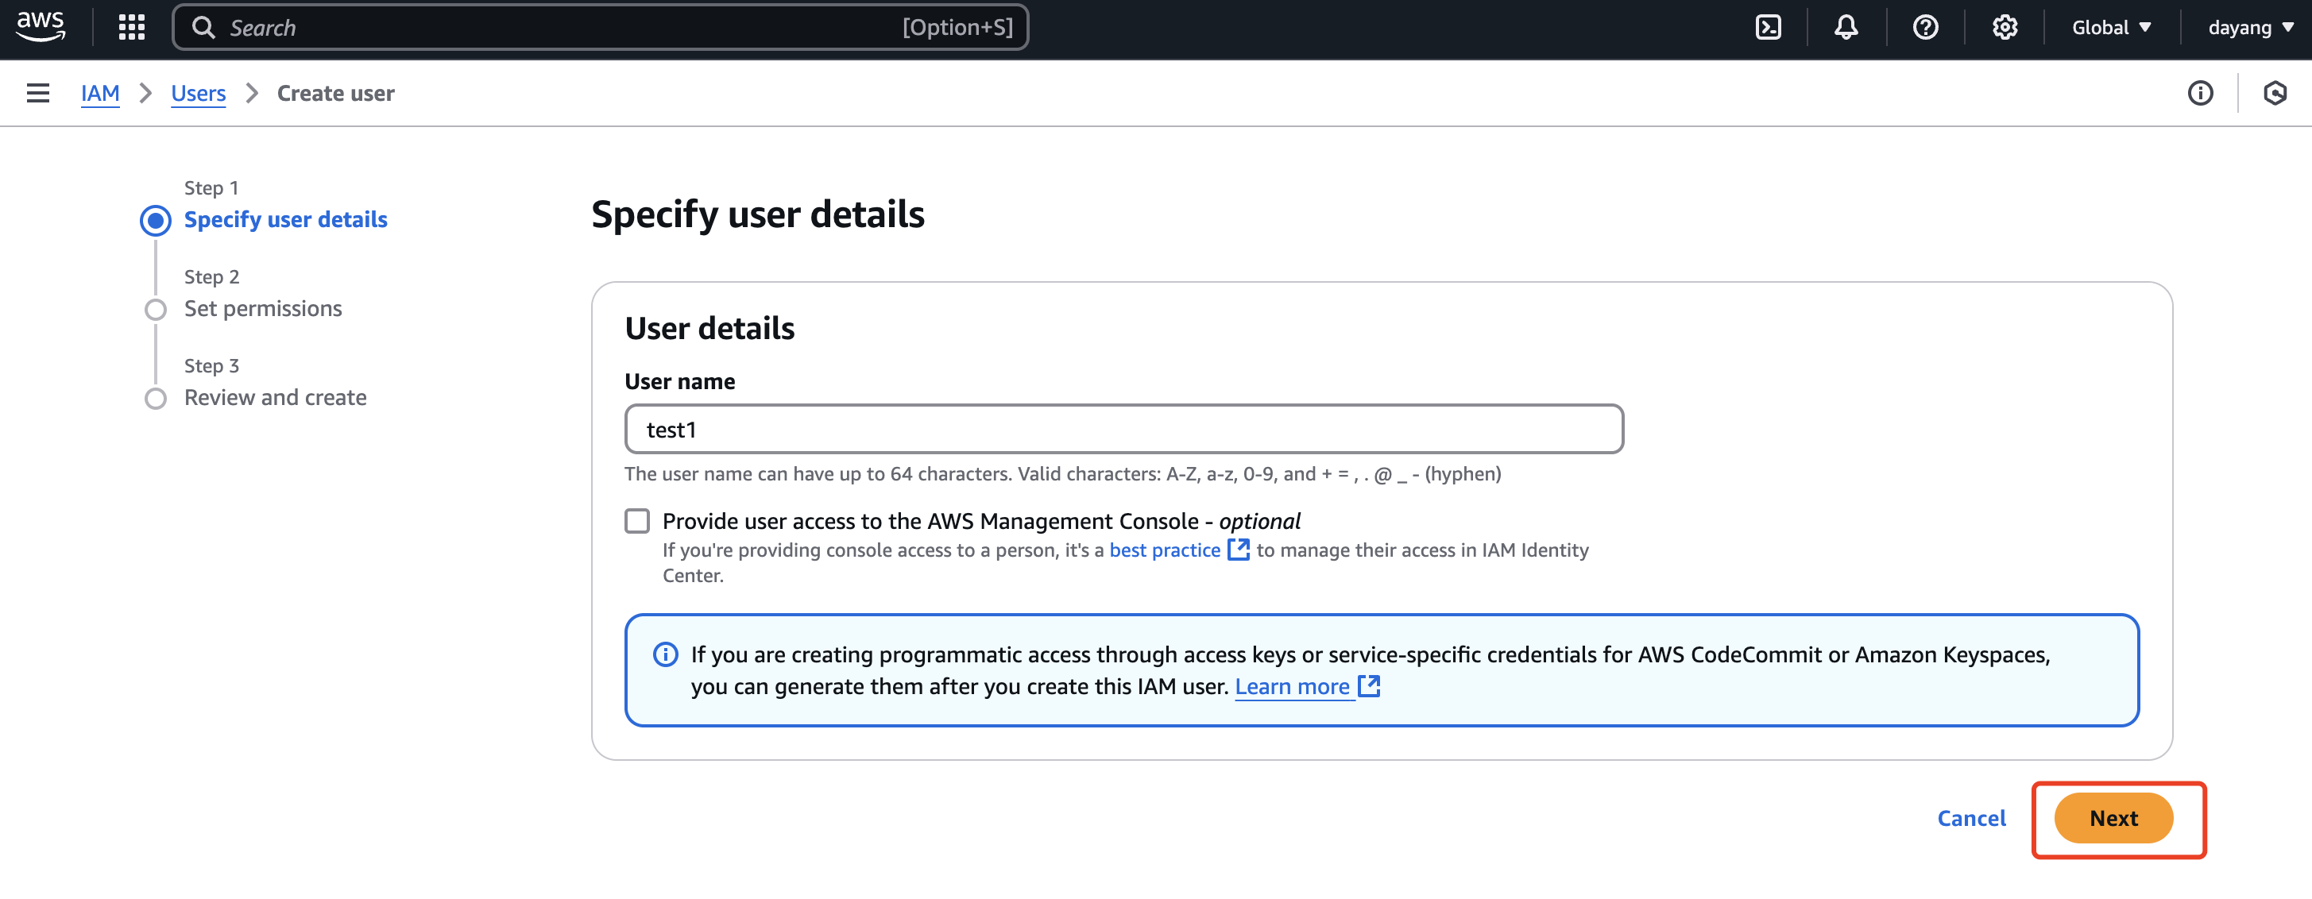2312x899 pixels.
Task: Click the Cancel link
Action: click(1971, 818)
